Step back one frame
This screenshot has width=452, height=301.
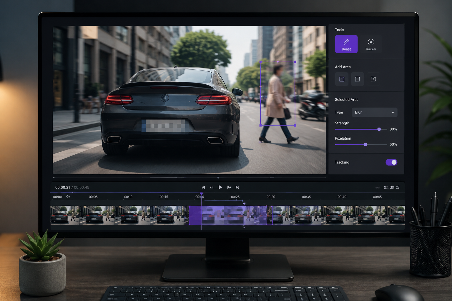(212, 187)
